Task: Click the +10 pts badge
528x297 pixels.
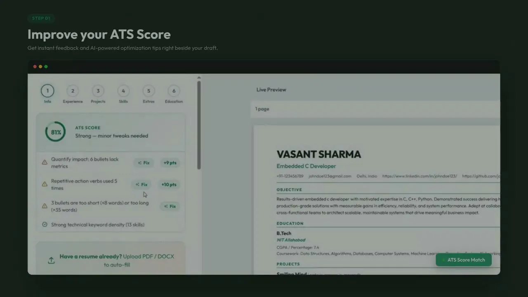Action: tap(169, 185)
